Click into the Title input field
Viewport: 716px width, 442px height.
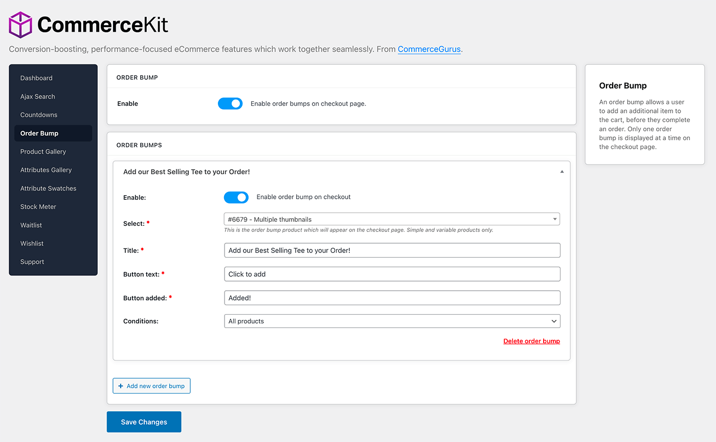[x=392, y=250]
